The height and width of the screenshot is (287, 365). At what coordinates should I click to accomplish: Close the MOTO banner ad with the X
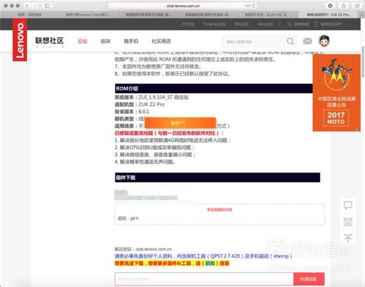357,129
